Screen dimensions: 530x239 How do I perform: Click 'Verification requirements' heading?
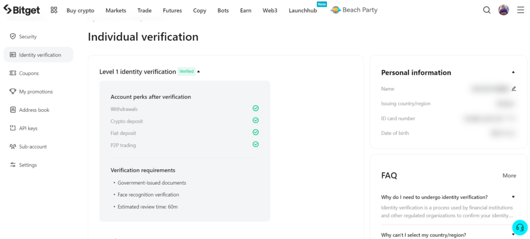[143, 170]
